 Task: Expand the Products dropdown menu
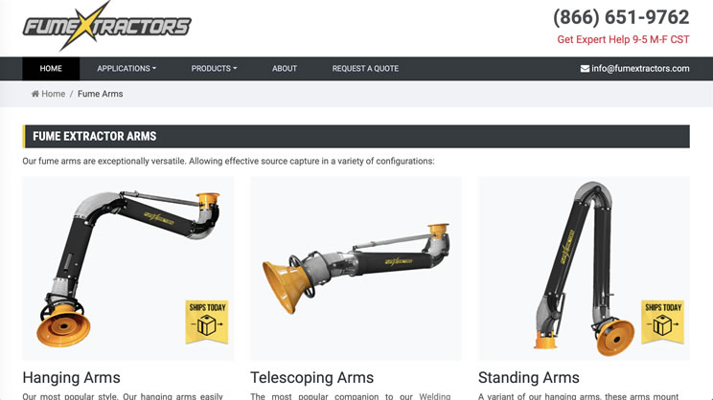214,69
